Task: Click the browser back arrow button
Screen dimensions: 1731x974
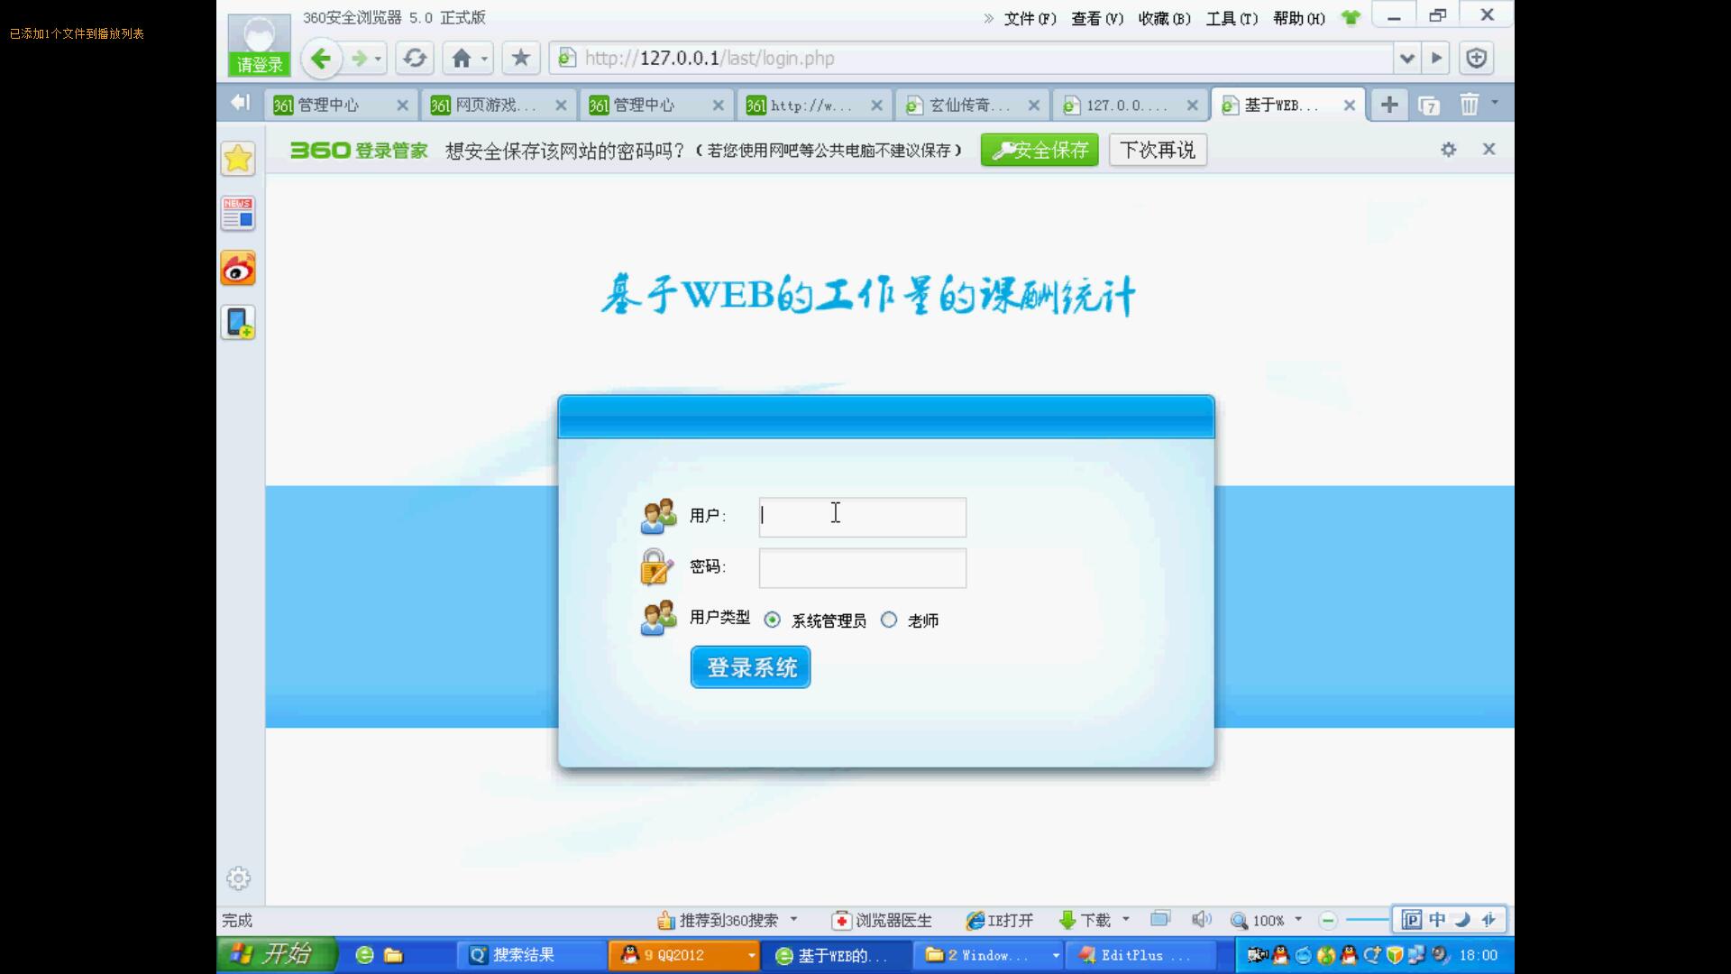Action: (320, 59)
